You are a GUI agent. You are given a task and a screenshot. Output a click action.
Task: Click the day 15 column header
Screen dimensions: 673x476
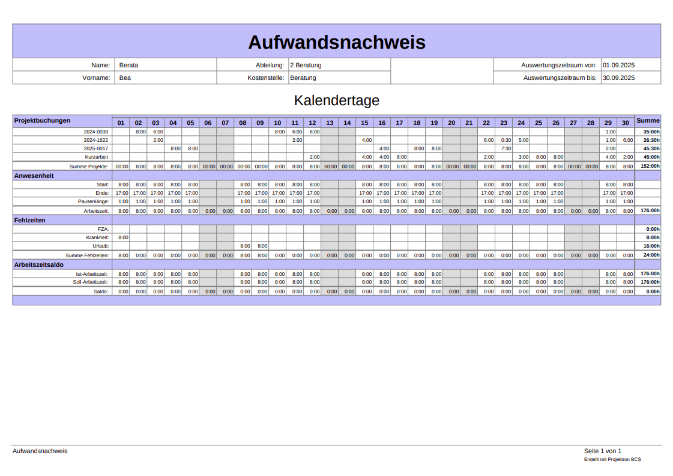364,123
